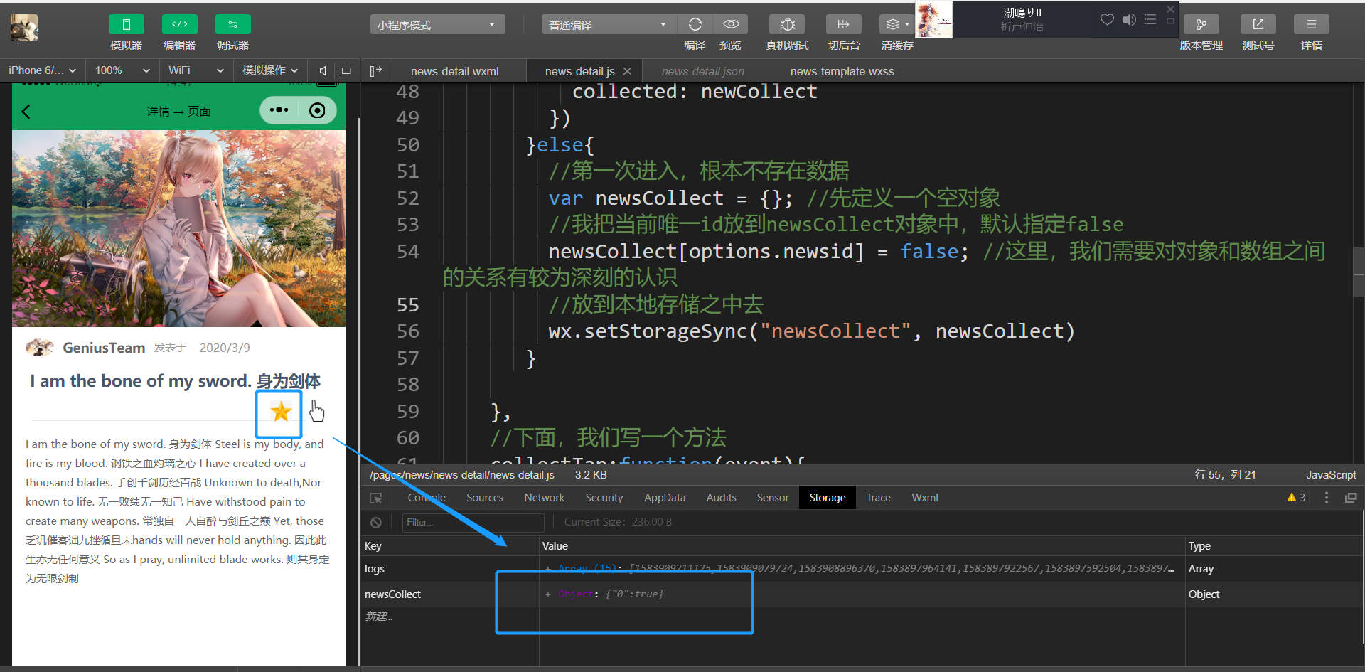Open the Network devtools tab

click(x=545, y=498)
